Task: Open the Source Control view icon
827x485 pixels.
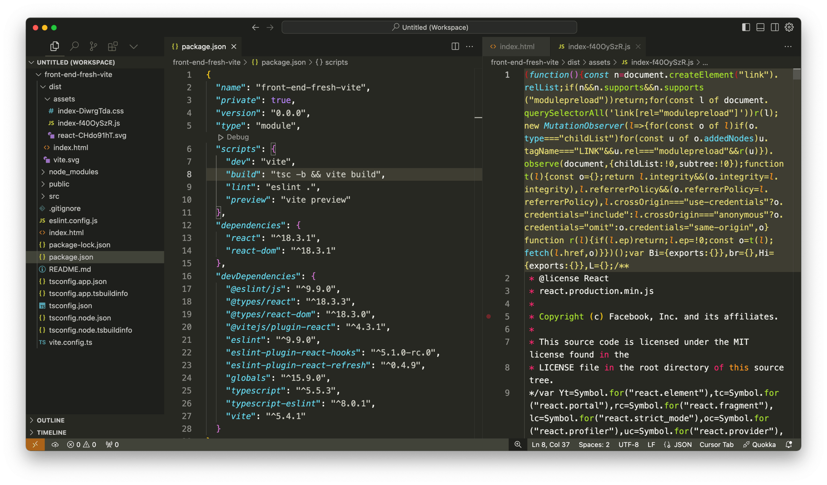Action: [x=93, y=46]
